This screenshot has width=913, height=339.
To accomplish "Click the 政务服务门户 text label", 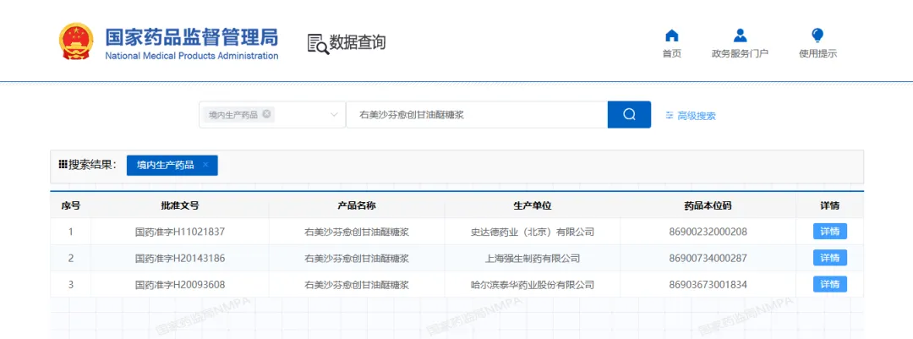I will point(740,53).
